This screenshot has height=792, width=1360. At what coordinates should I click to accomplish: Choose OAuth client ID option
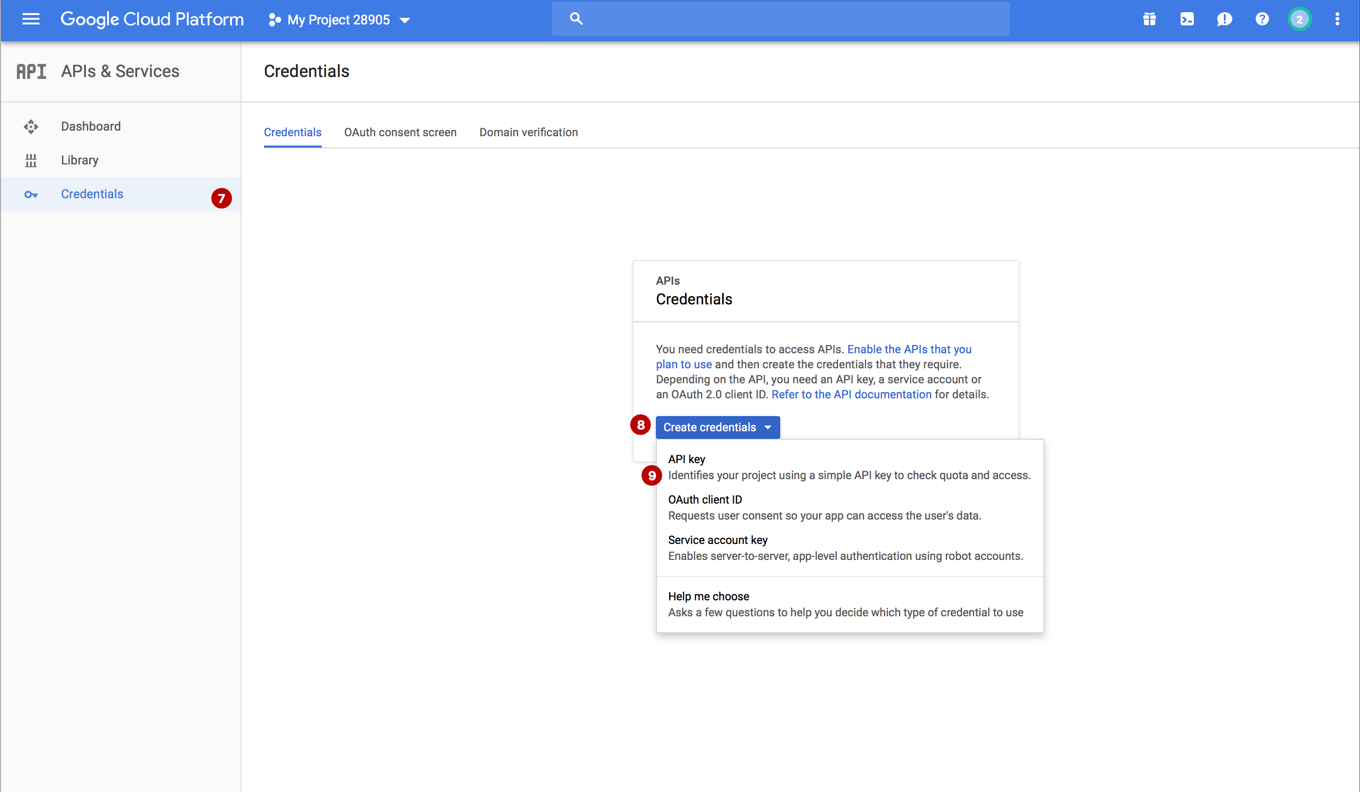pyautogui.click(x=850, y=507)
